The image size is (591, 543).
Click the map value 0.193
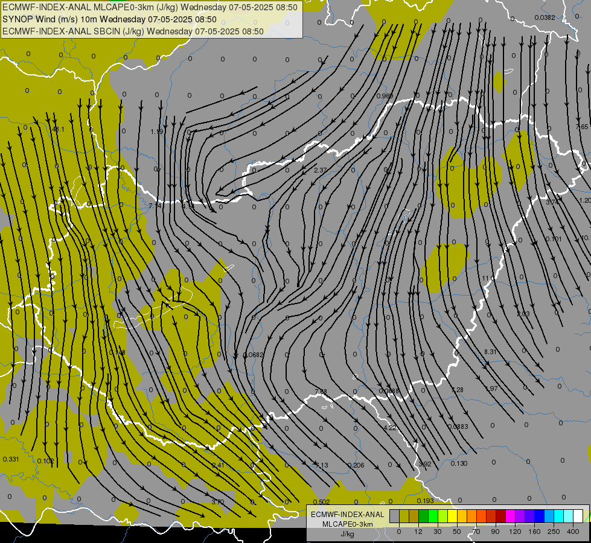tap(425, 500)
